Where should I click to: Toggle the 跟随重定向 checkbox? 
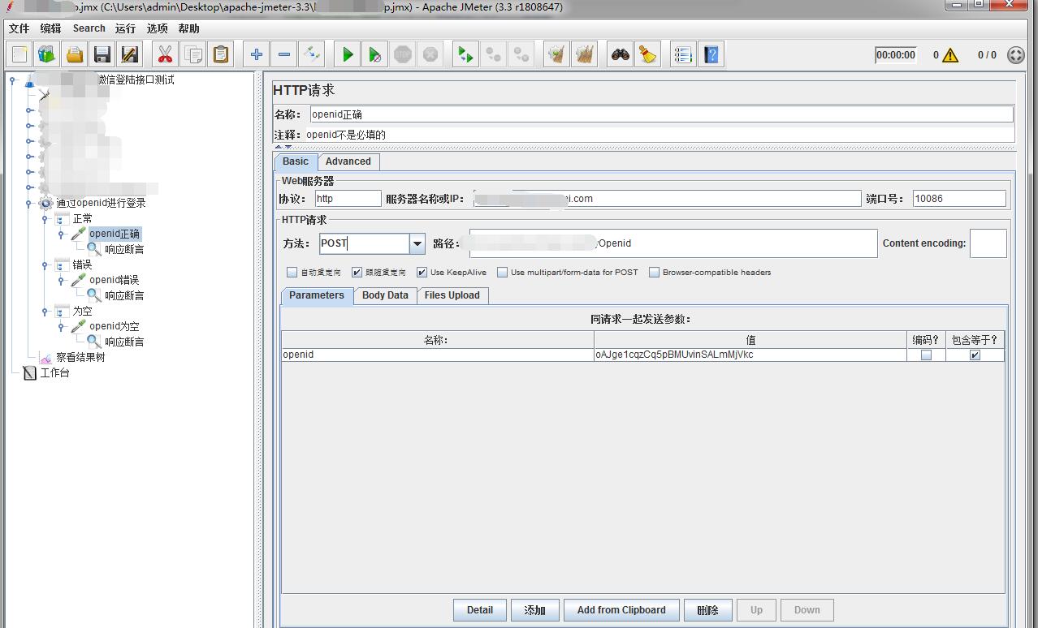(x=357, y=273)
